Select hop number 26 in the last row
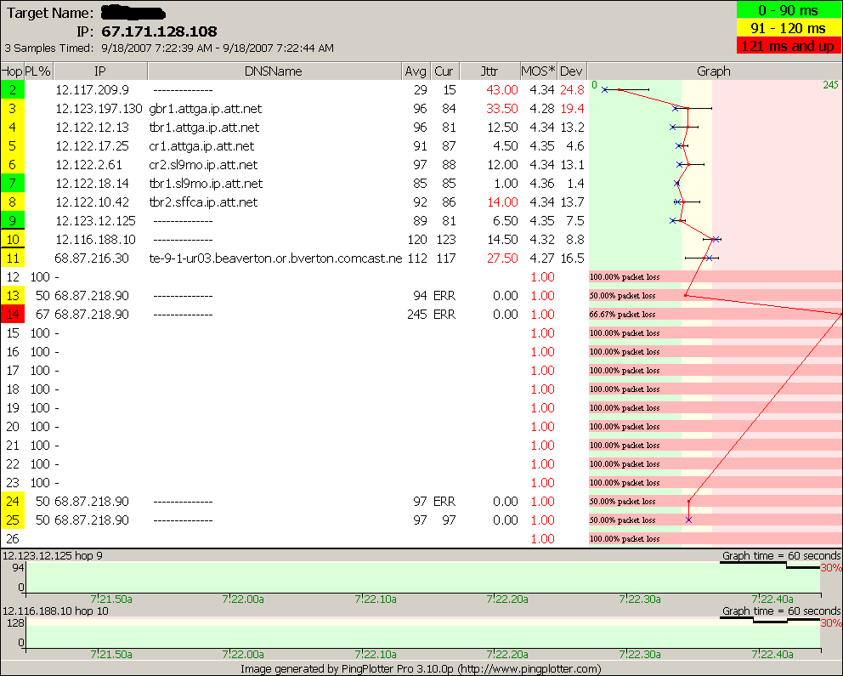This screenshot has width=843, height=676. [13, 539]
